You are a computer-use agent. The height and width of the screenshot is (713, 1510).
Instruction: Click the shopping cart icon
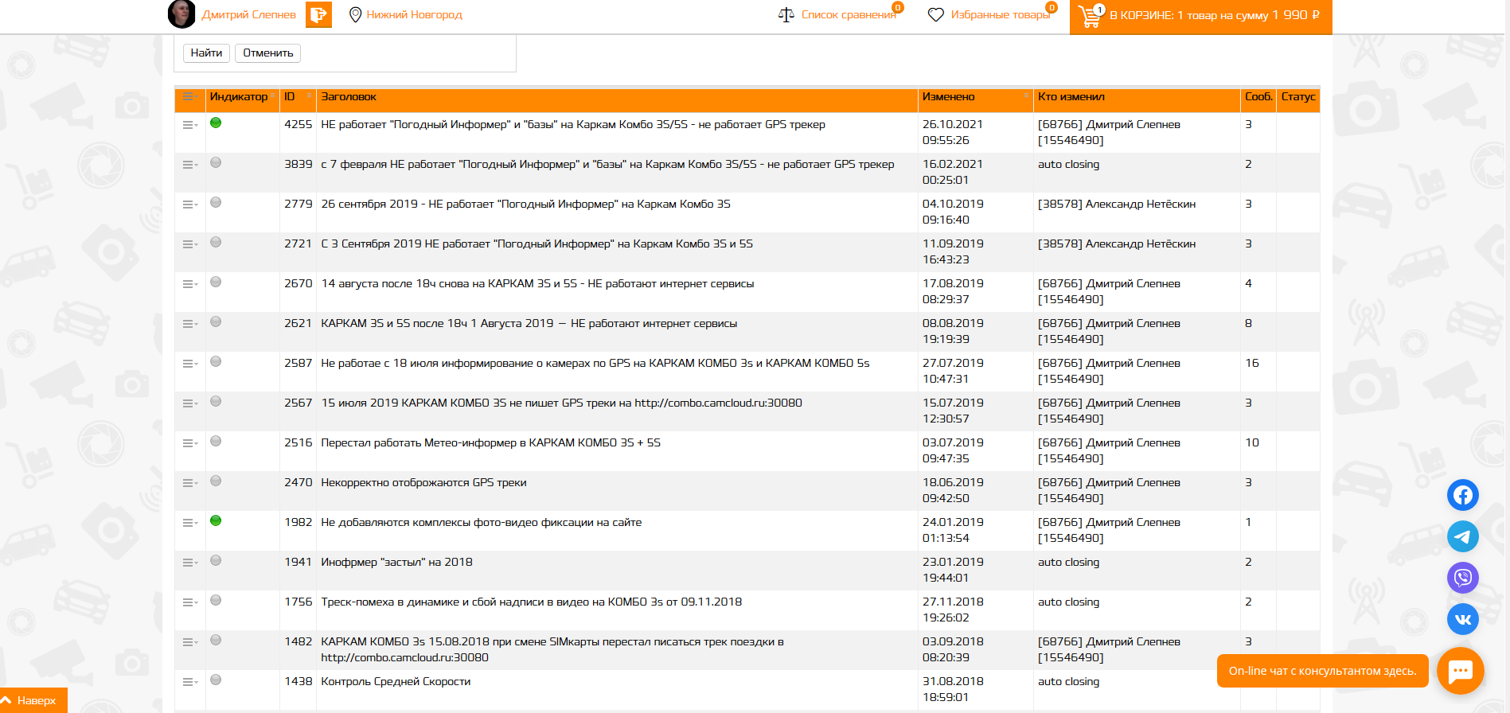coord(1089,16)
